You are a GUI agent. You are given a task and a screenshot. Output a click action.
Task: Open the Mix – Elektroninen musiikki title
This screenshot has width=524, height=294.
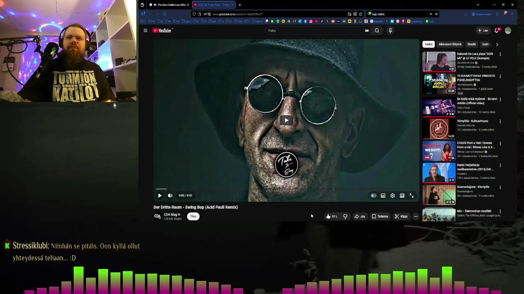(x=474, y=211)
